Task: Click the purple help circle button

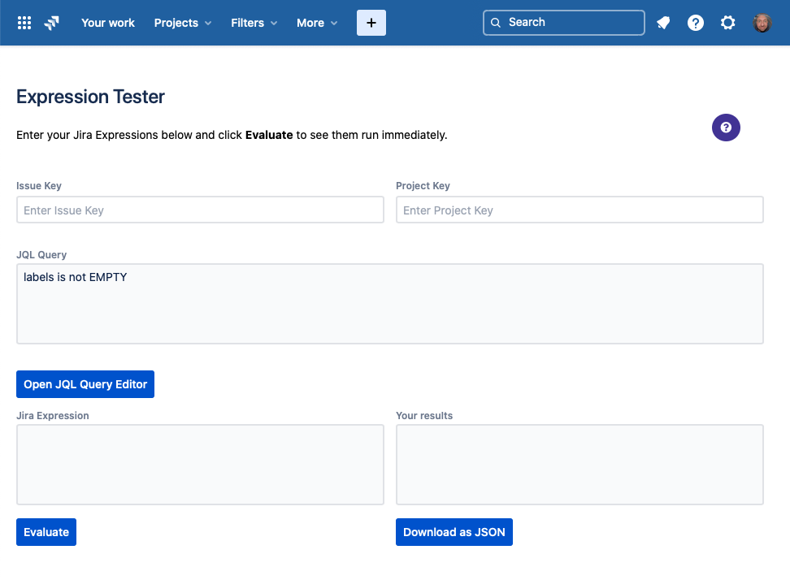Action: pos(726,128)
